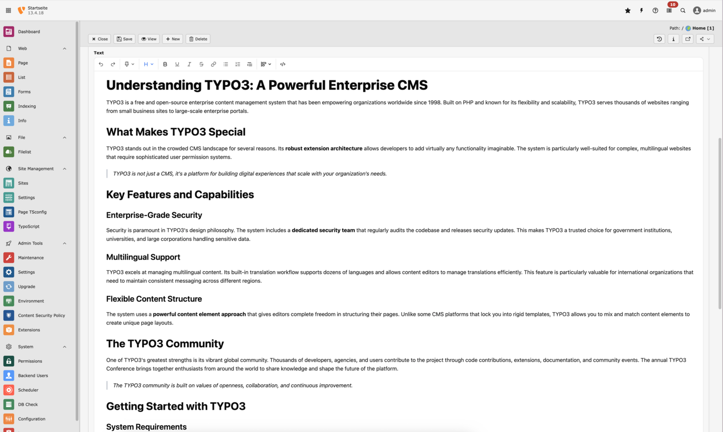Go to the Filelist module

tap(25, 152)
